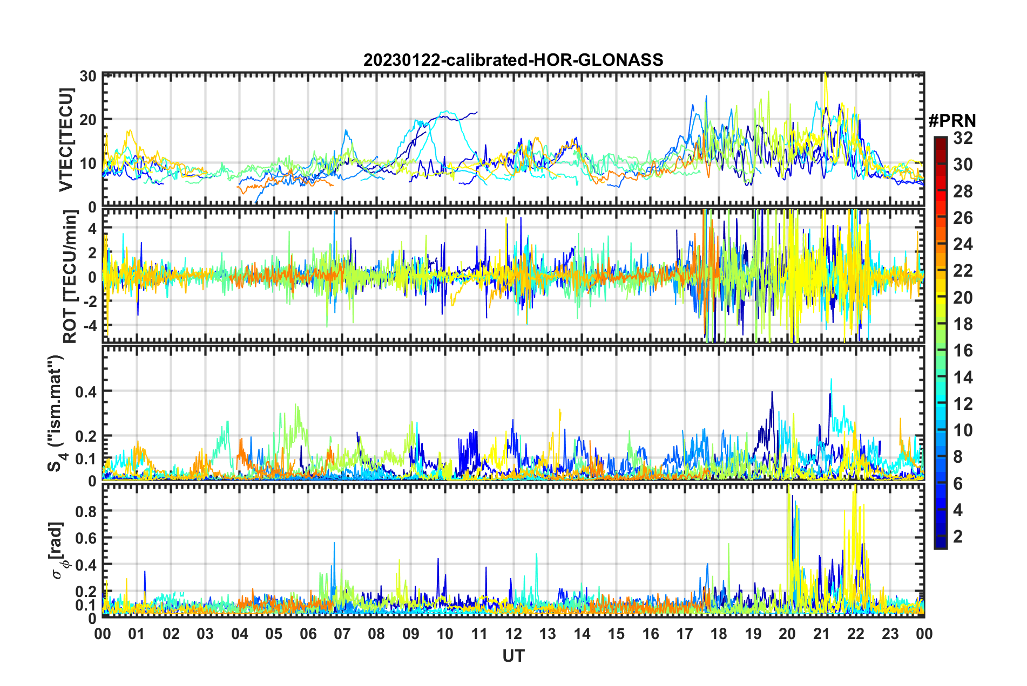Click VTEC axis tick label 20
The width and height of the screenshot is (1027, 686).
(88, 120)
